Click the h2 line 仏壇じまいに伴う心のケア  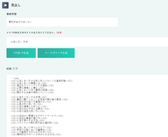tap(31, 128)
